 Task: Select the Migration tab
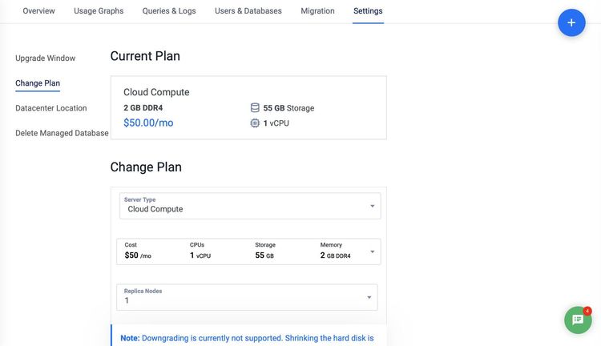tap(317, 10)
